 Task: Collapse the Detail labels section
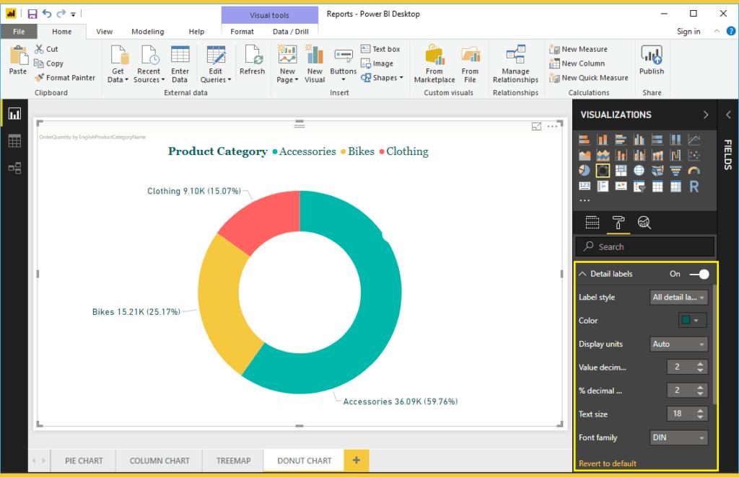tap(583, 274)
